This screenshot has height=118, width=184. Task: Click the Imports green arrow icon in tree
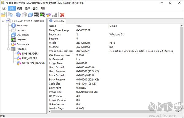click(13, 40)
